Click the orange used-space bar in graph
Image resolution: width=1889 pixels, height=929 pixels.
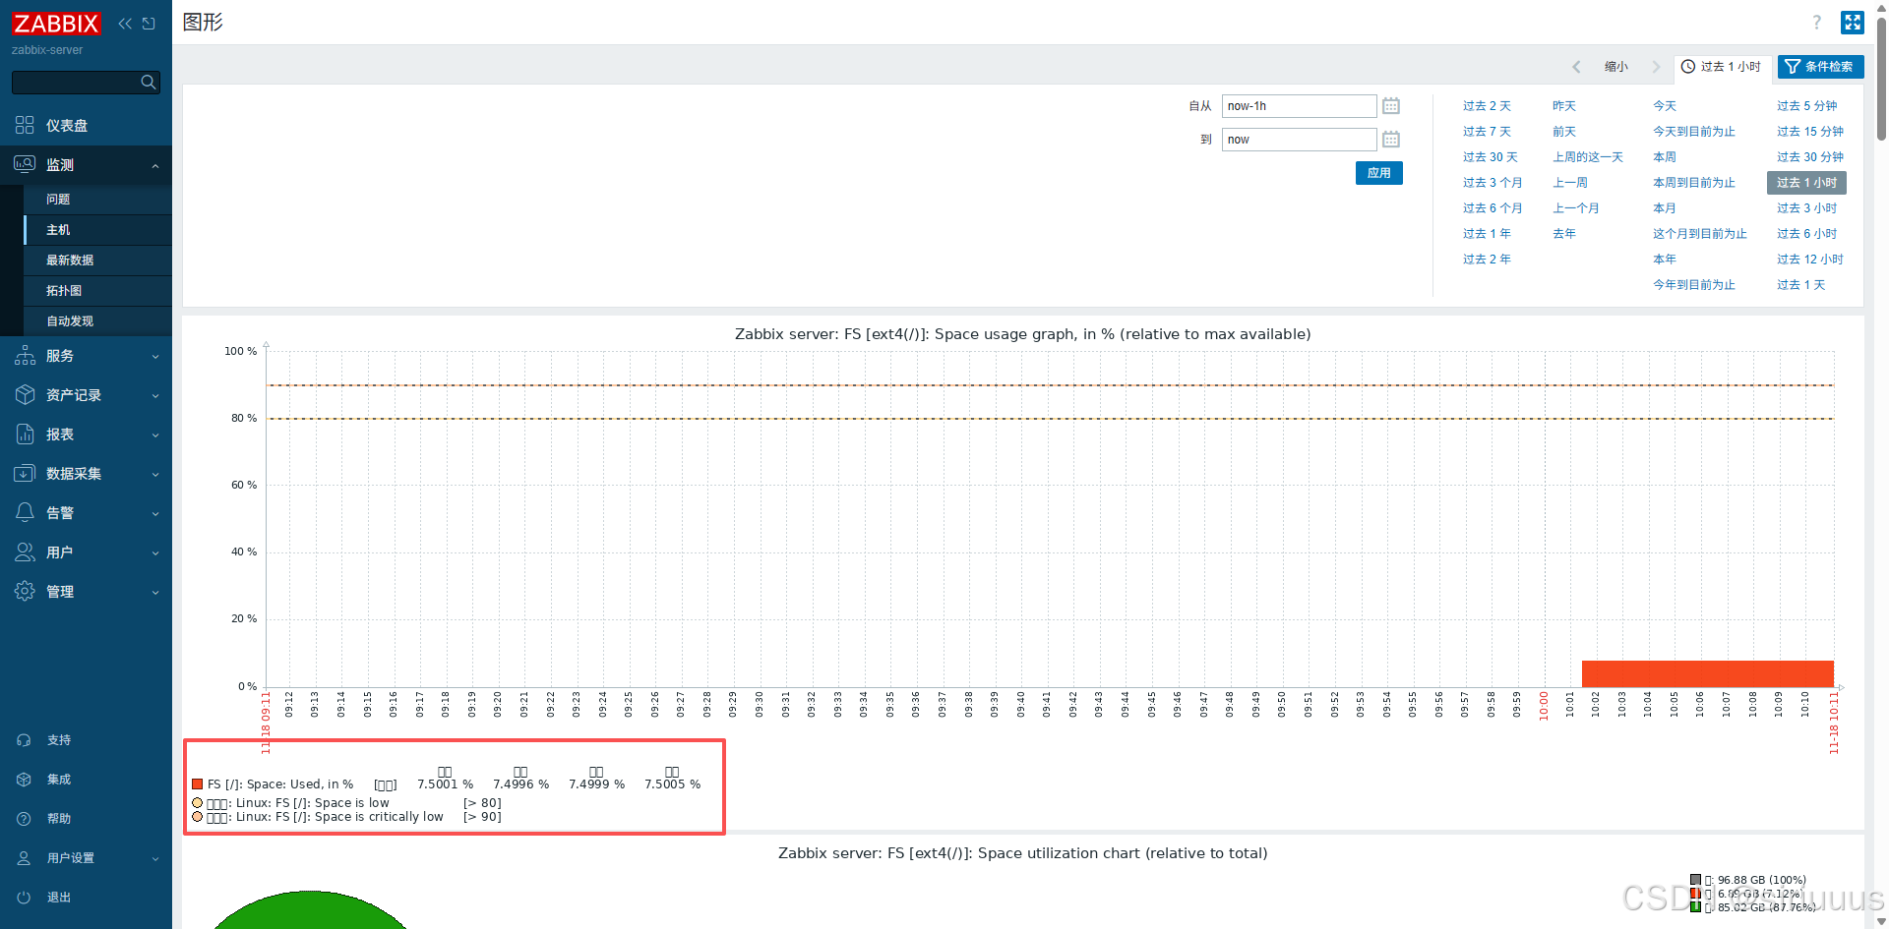click(1707, 673)
